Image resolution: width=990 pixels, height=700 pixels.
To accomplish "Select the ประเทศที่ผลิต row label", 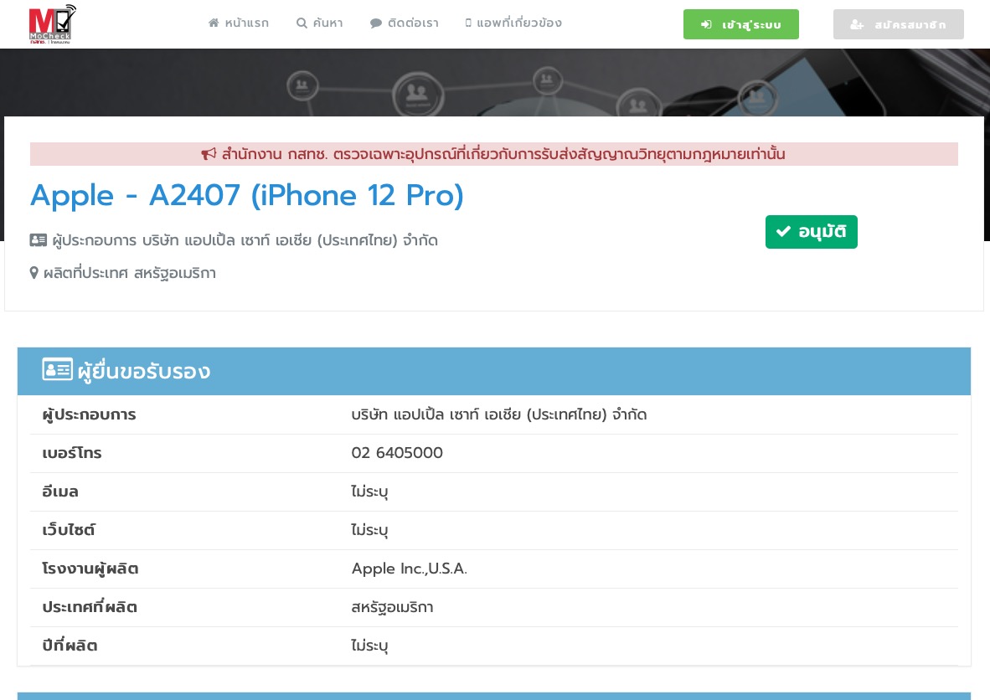I will 90,607.
